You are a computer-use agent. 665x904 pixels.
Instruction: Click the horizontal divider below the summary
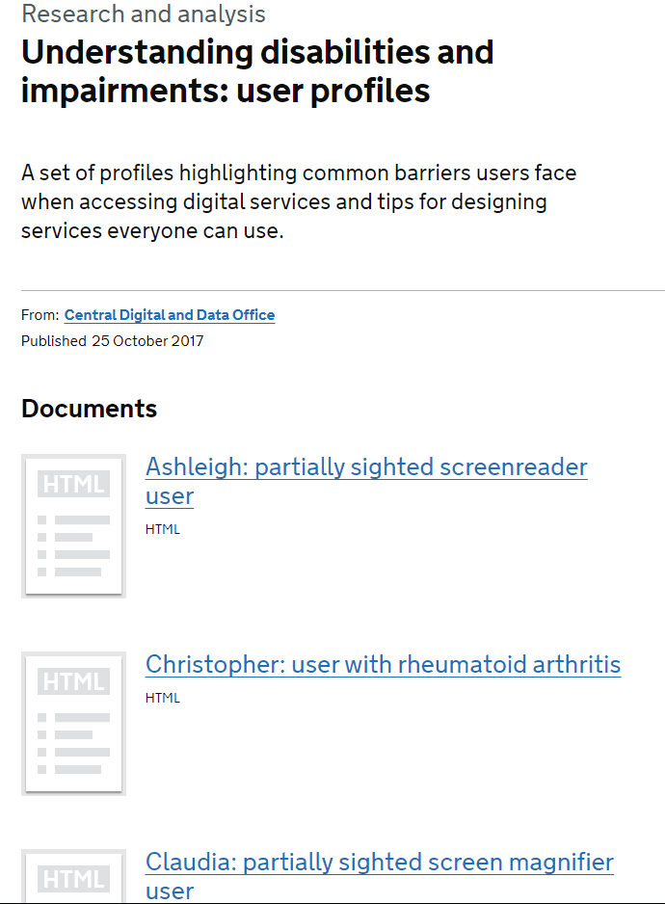[343, 290]
